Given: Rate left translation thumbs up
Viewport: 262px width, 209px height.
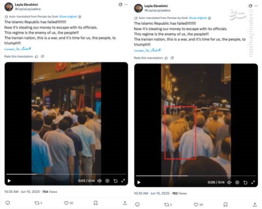Looking at the screenshot, I should pos(36,56).
